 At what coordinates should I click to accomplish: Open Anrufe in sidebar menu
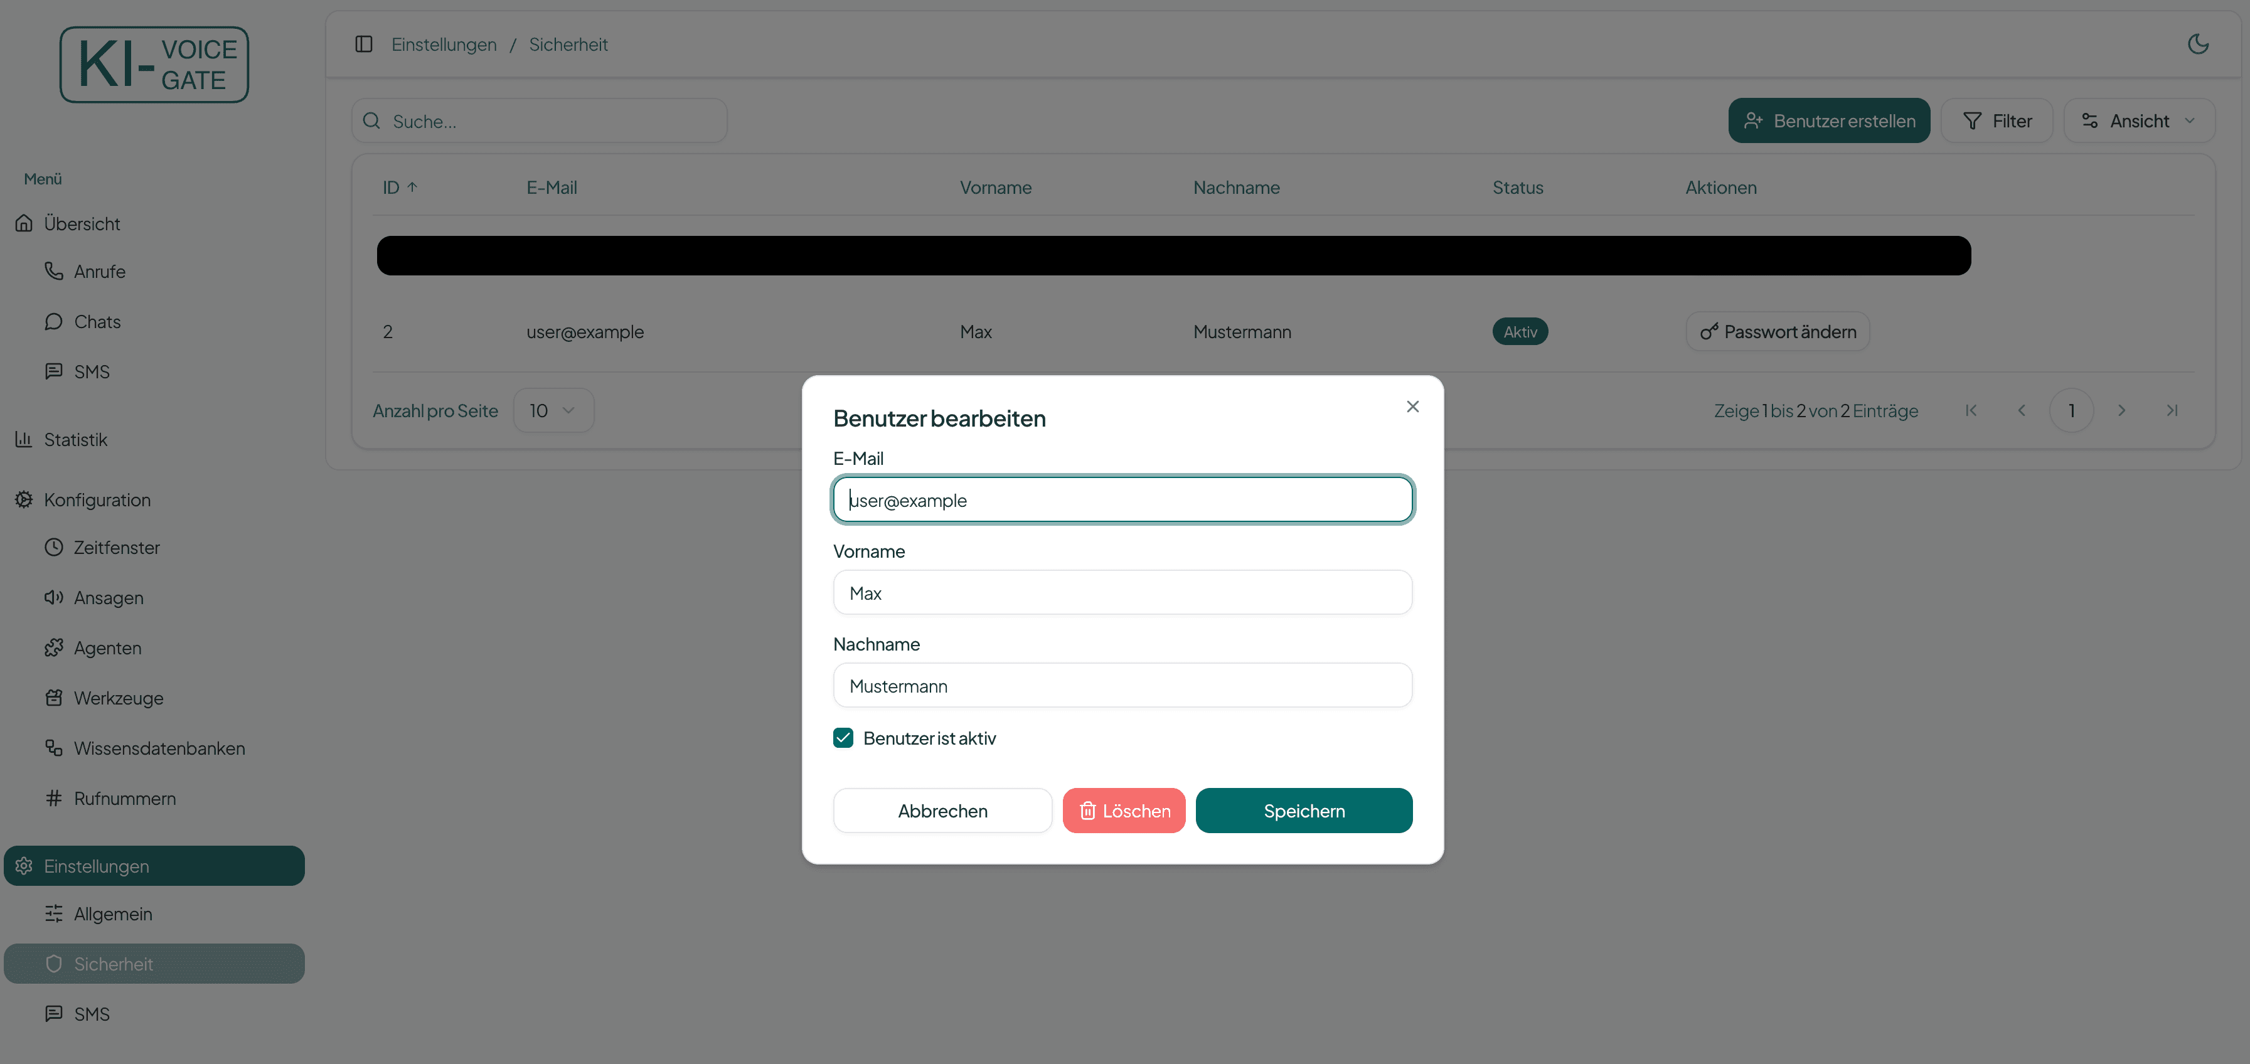tap(100, 272)
